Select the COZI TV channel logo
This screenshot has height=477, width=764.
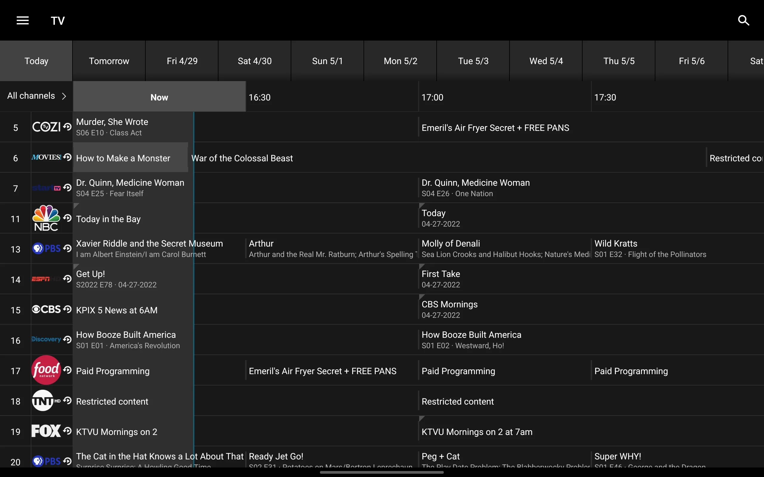(x=47, y=127)
